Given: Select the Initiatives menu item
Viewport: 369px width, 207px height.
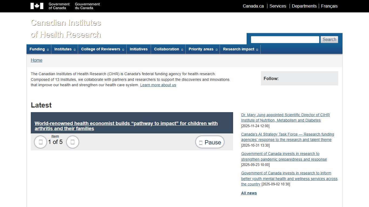Looking at the screenshot, I should pyautogui.click(x=139, y=49).
